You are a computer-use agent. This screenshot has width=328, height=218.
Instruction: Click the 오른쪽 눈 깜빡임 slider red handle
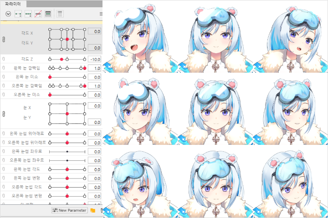click(x=85, y=86)
